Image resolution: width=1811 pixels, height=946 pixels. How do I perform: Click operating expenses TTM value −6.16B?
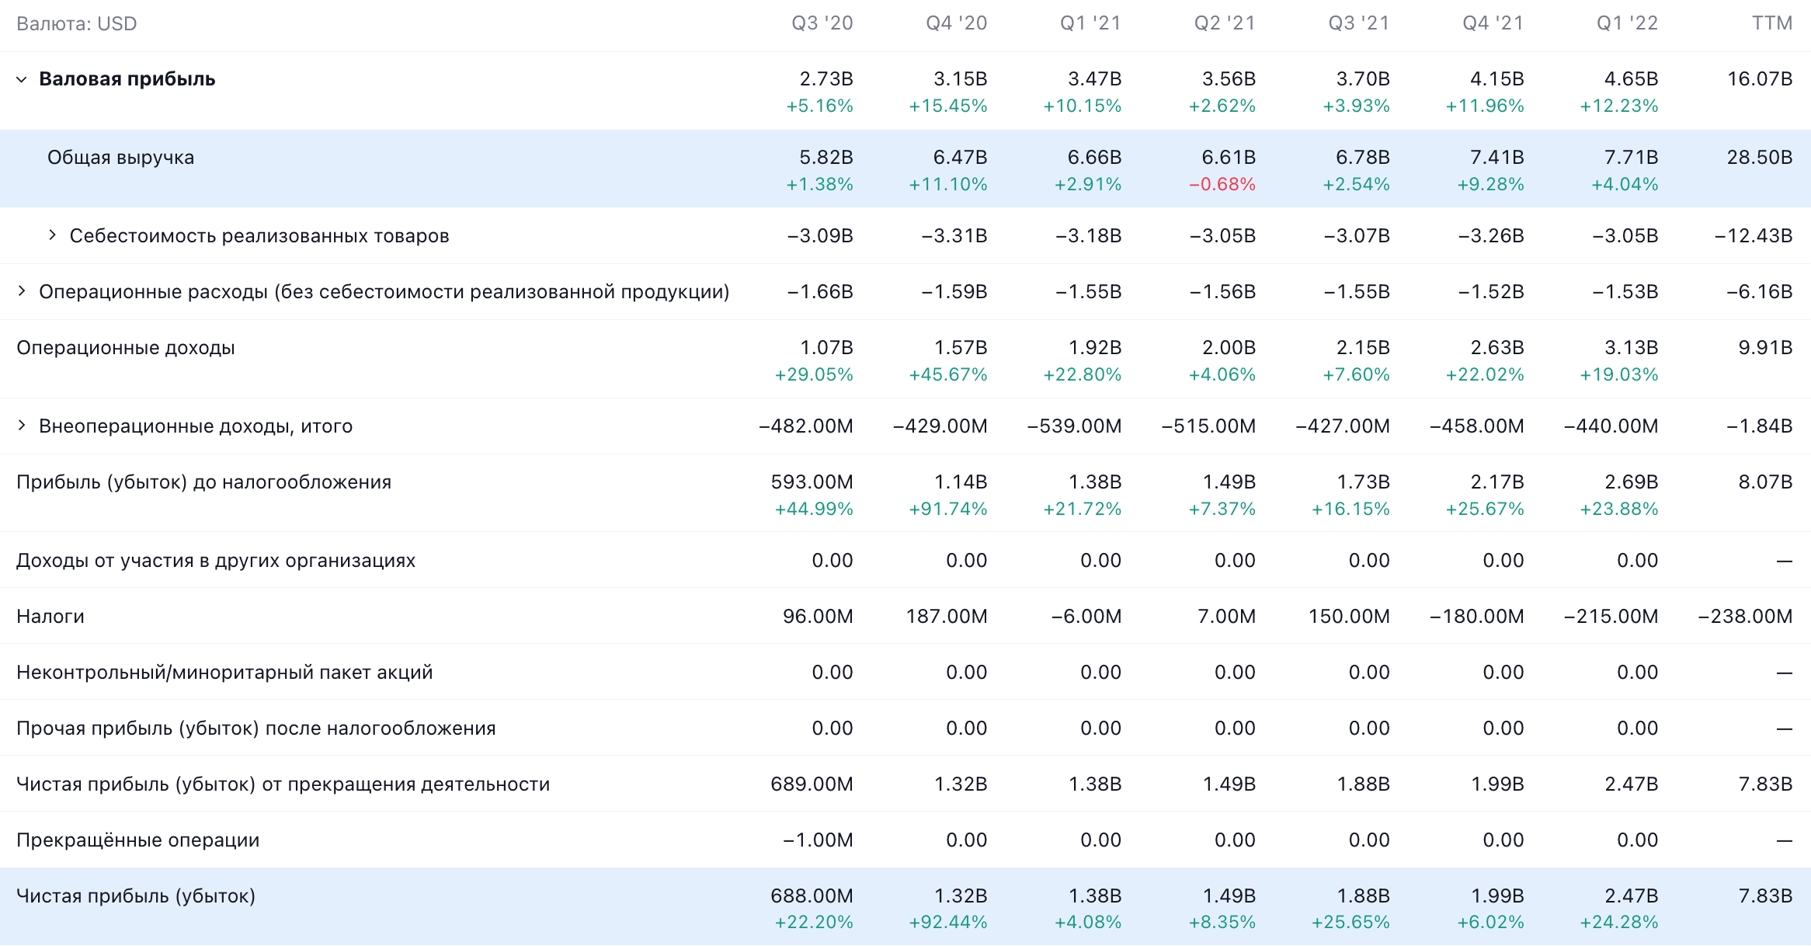1760,291
